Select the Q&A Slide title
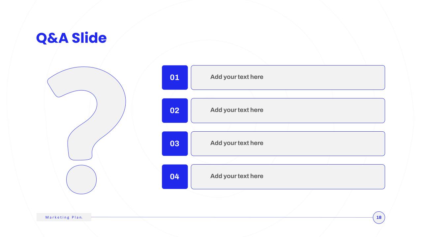The height and width of the screenshot is (237, 422). pyautogui.click(x=71, y=38)
